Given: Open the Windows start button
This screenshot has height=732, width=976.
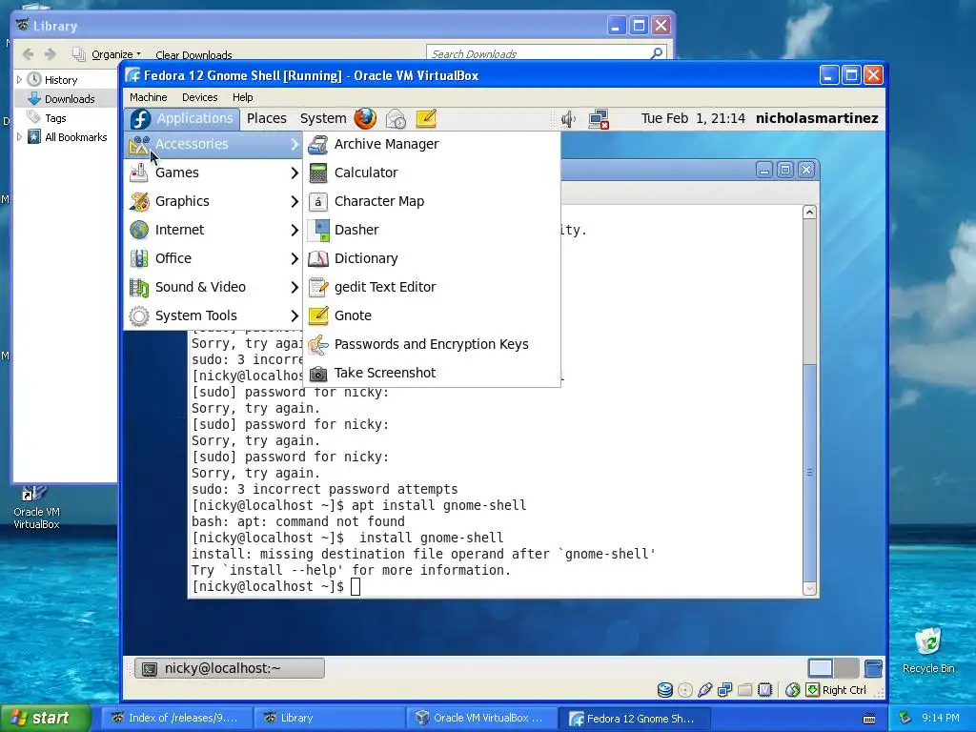Looking at the screenshot, I should tap(45, 718).
